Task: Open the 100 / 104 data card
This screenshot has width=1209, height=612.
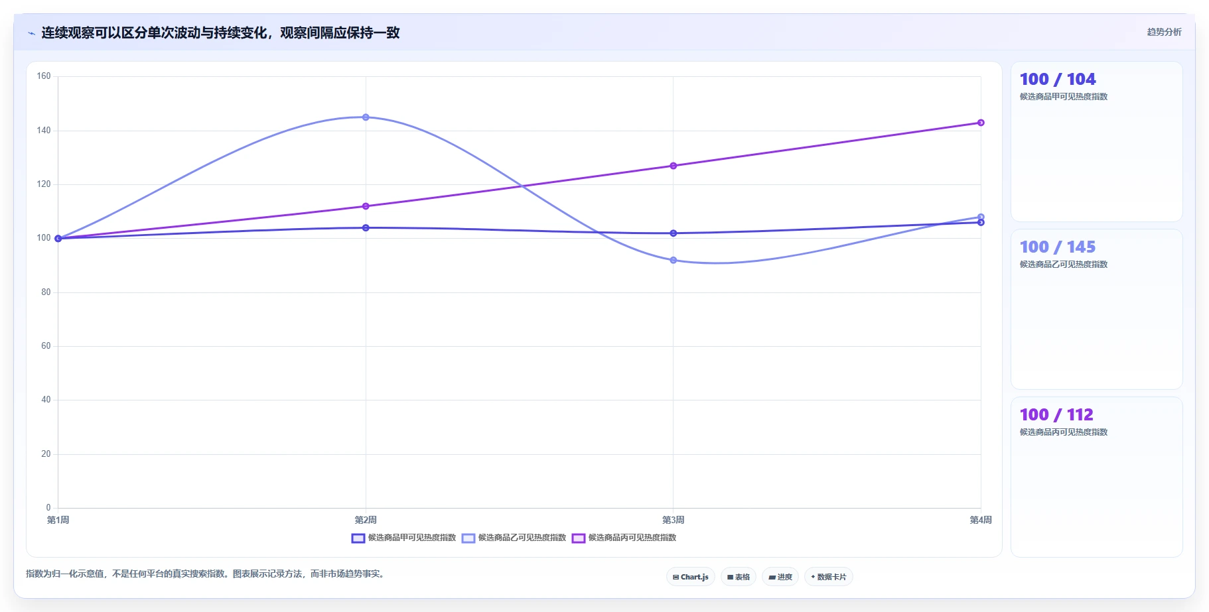Action: tap(1097, 142)
